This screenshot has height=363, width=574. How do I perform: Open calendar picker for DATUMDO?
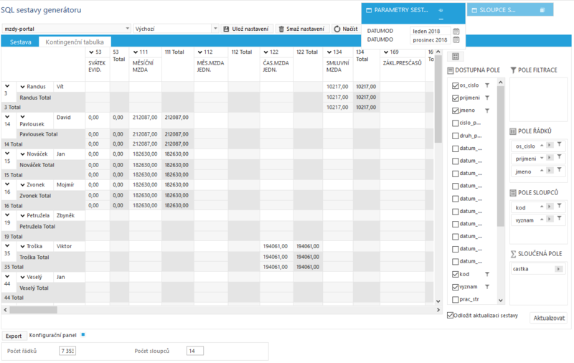456,39
